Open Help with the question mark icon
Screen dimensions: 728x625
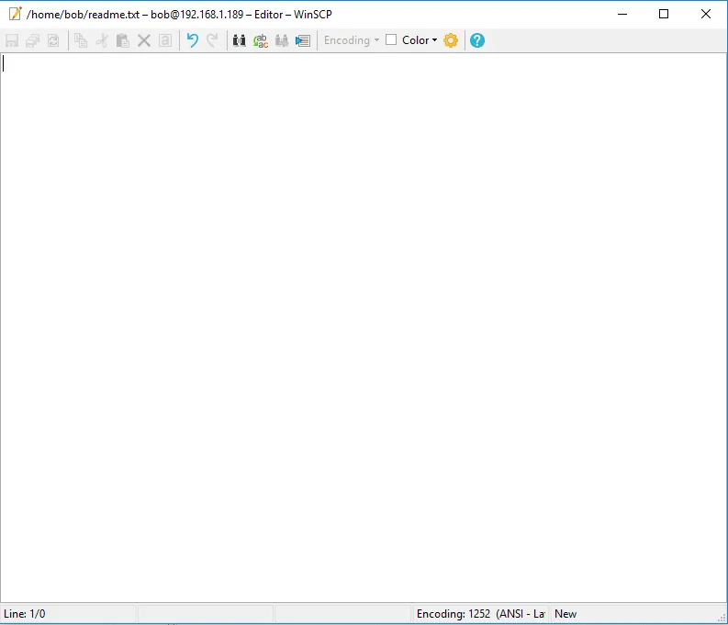click(x=477, y=40)
